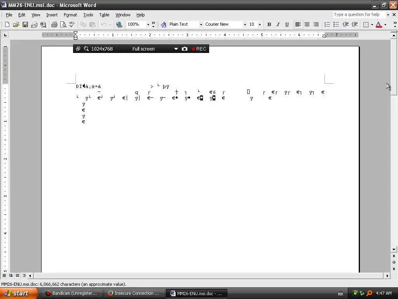The image size is (398, 299).
Task: Insert a hyperlink via globe icon
Action: [x=119, y=25]
